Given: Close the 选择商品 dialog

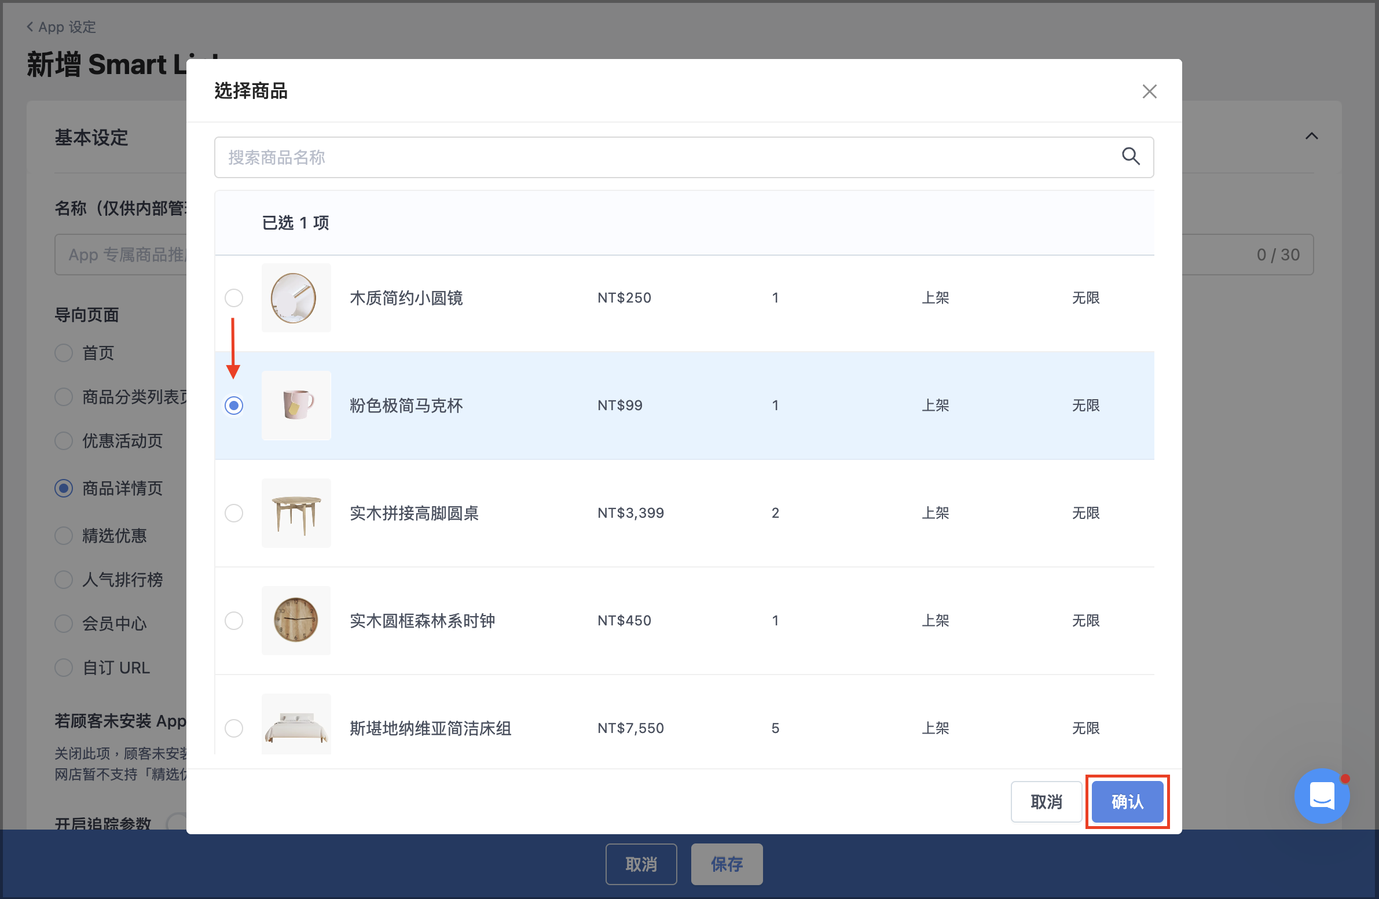Looking at the screenshot, I should 1149,91.
